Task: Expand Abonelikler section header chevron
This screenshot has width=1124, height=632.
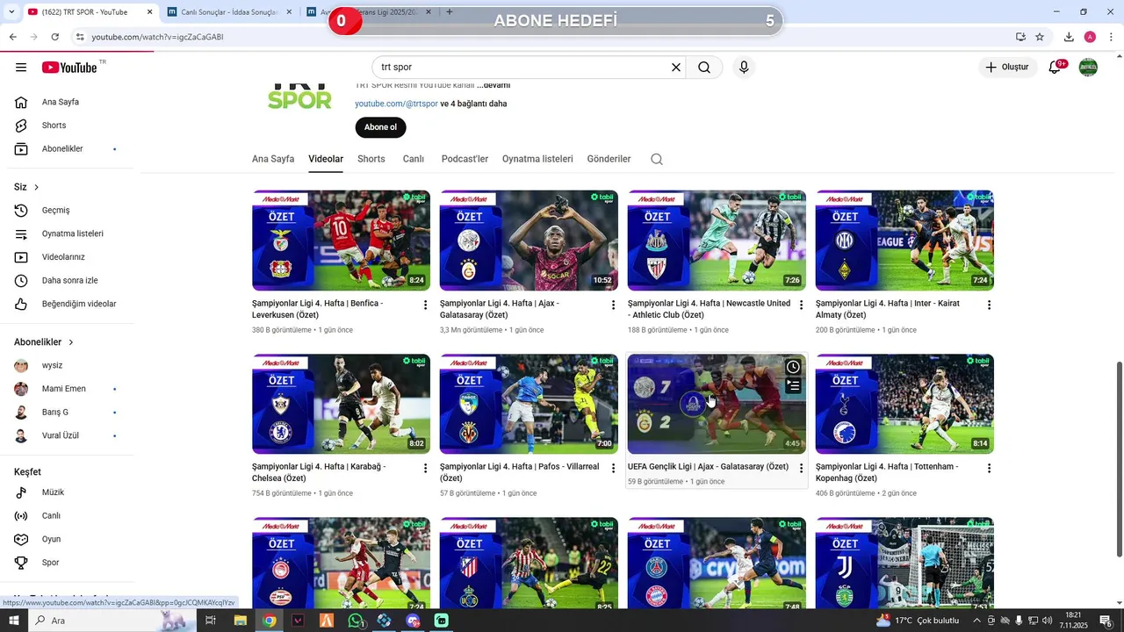Action: (71, 342)
